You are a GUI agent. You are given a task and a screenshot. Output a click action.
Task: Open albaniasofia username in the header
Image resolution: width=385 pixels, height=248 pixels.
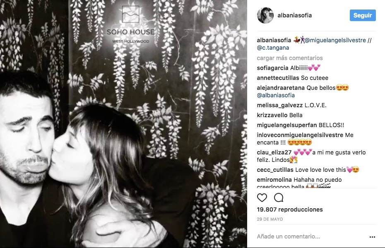click(294, 15)
